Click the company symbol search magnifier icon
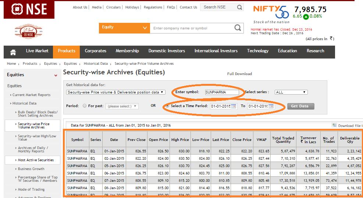 (238, 28)
